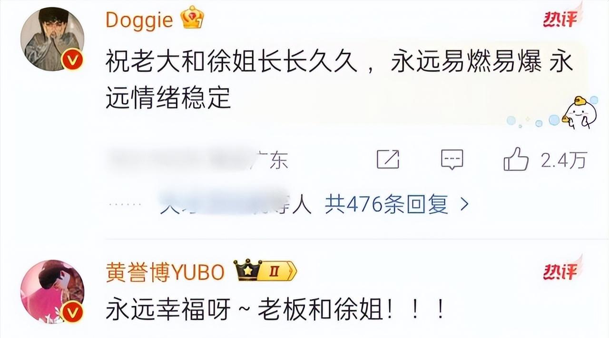
Task: Tap the verified V badge on YUBO's avatar
Action: pyautogui.click(x=72, y=313)
